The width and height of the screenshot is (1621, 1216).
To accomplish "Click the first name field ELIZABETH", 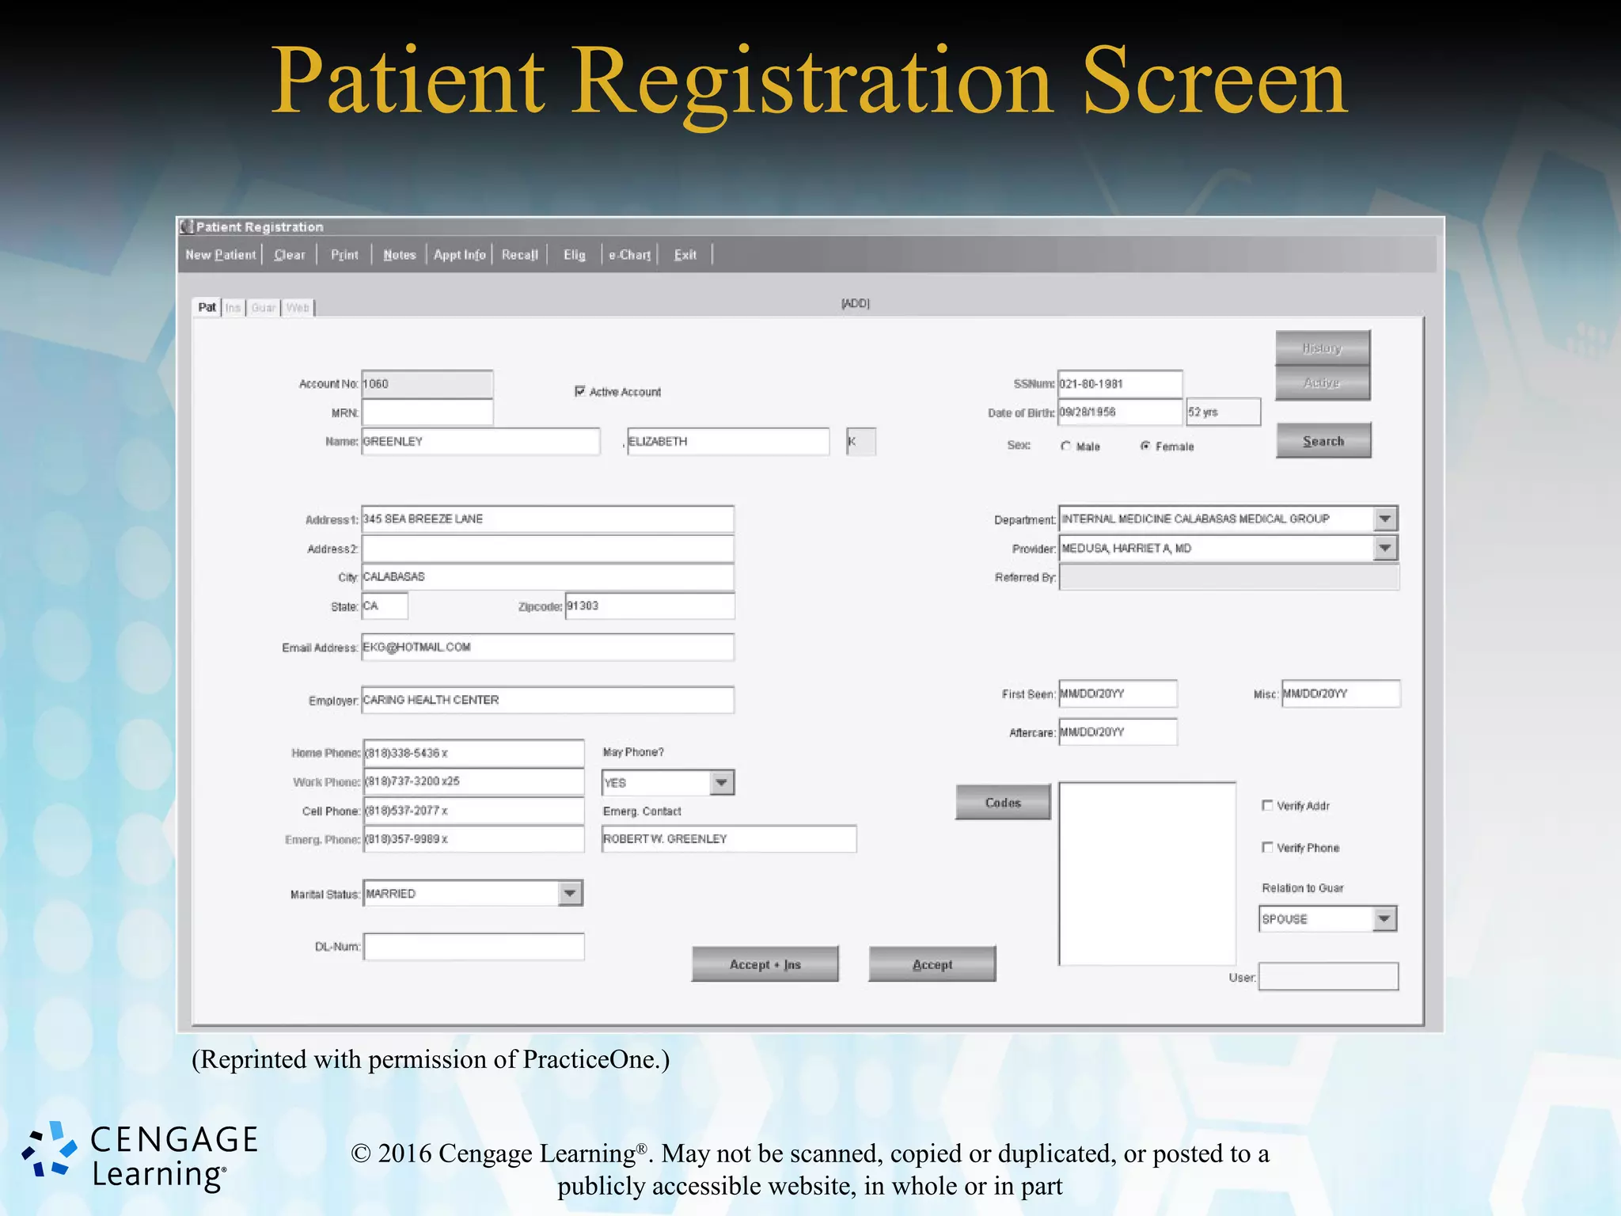I will (x=728, y=441).
